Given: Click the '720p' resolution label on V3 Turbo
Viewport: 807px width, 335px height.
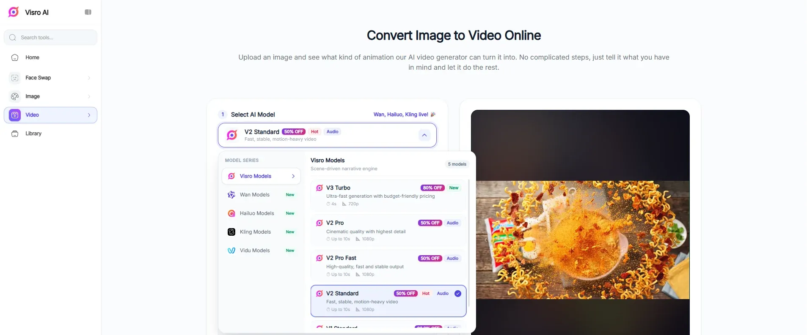Looking at the screenshot, I should tap(353, 204).
